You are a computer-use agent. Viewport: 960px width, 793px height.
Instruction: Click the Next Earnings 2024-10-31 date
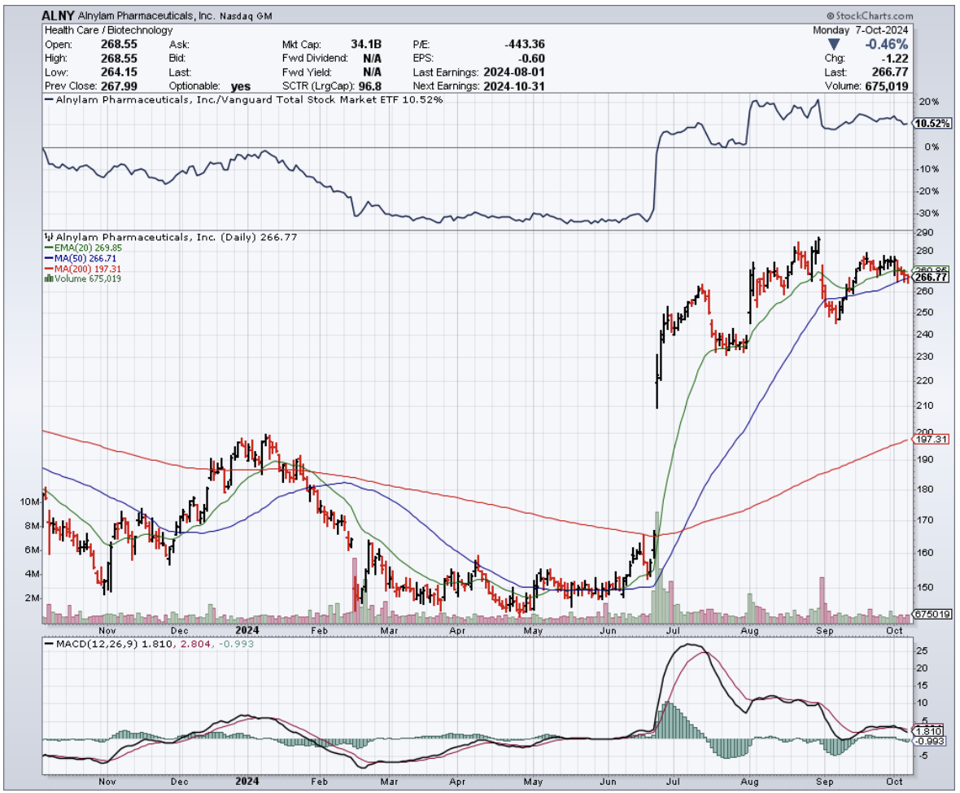513,85
